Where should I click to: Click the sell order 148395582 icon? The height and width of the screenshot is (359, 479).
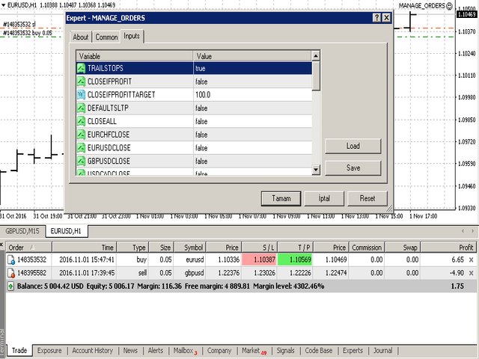(11, 273)
